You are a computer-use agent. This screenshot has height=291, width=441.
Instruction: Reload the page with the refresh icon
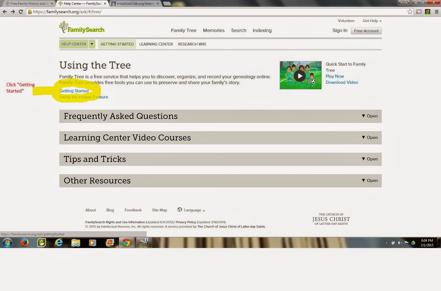pyautogui.click(x=21, y=12)
